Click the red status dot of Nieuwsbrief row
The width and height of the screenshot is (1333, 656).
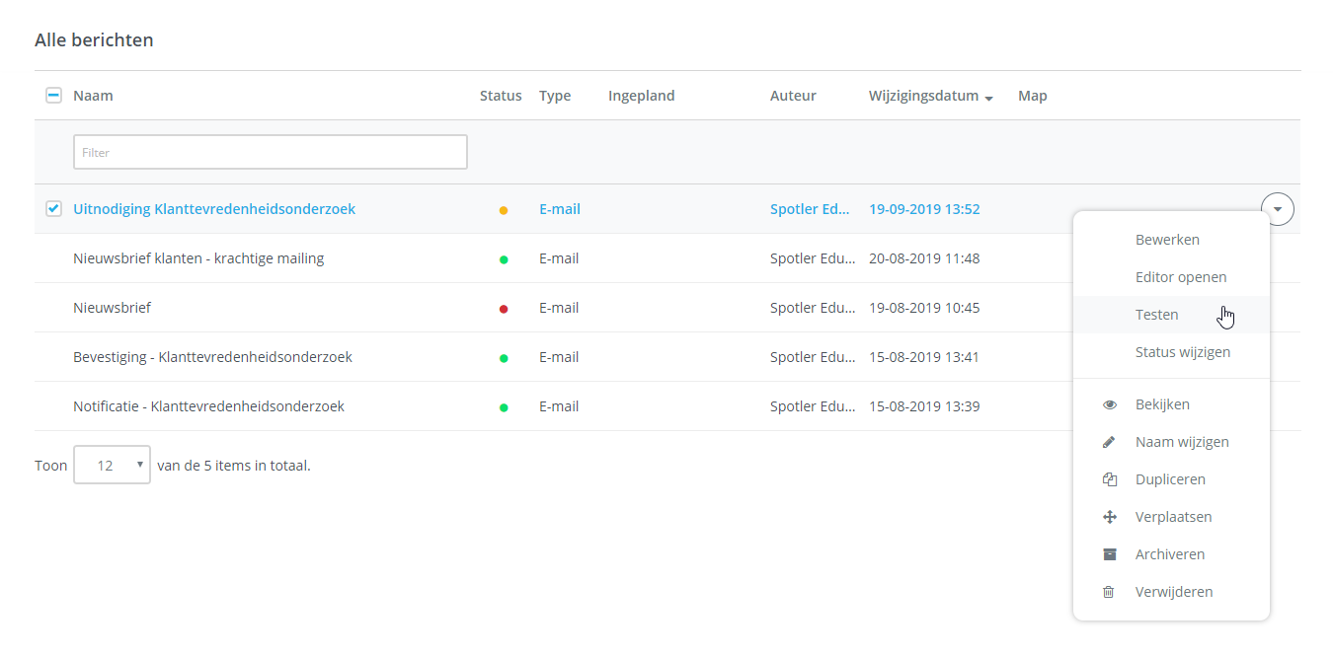point(504,309)
